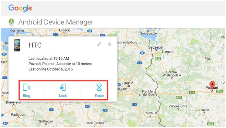Viewport: 226px width, 128px height.
Task: Click 'Last online October 6, 2016' text
Action: 51,69
